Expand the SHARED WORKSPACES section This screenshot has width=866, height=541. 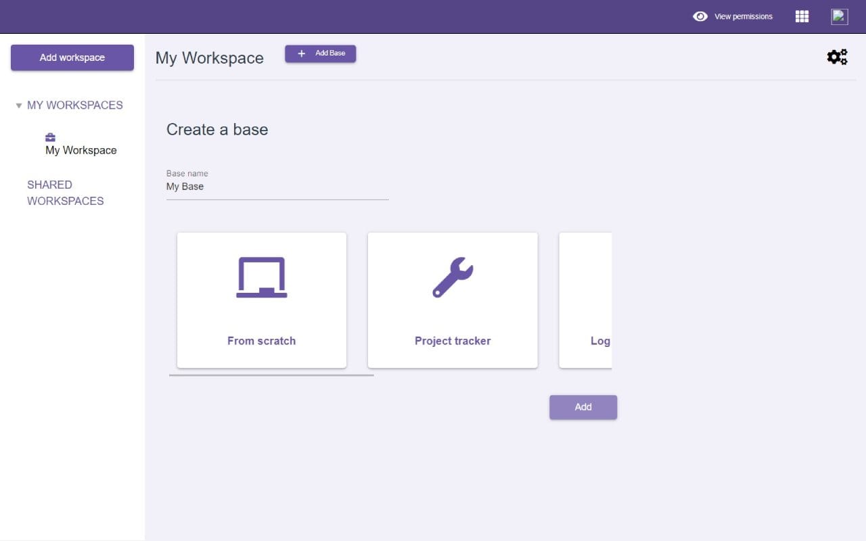click(65, 193)
